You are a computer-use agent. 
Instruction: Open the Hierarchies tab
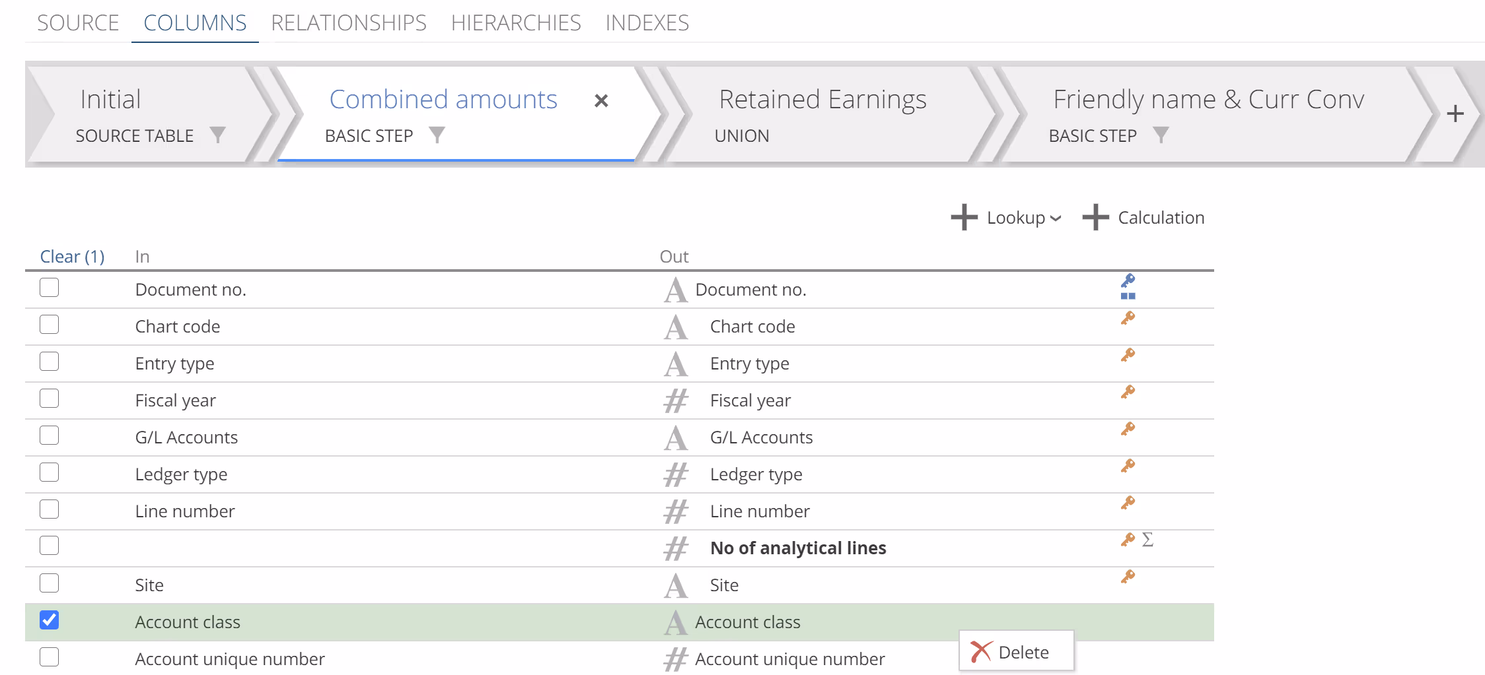click(515, 23)
